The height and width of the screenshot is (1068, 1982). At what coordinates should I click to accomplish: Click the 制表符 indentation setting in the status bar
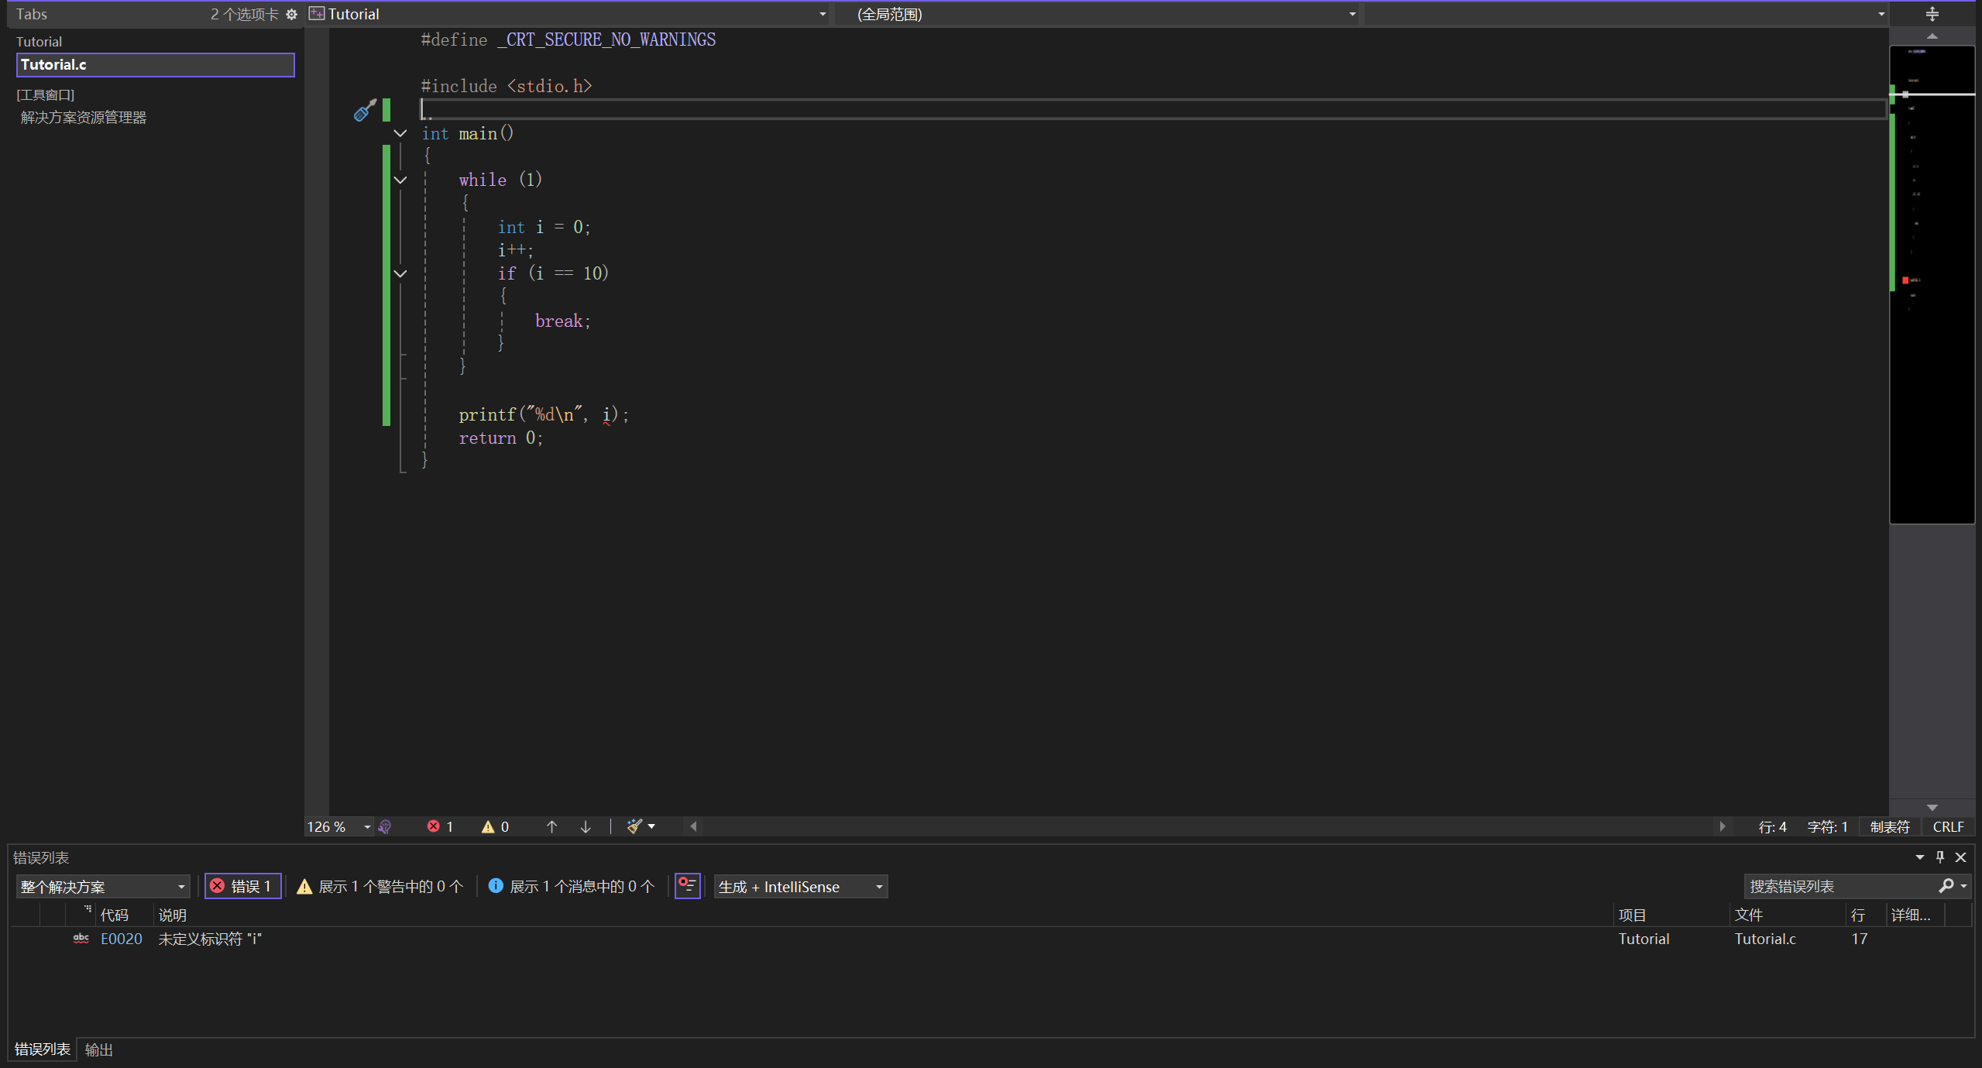[x=1890, y=826]
